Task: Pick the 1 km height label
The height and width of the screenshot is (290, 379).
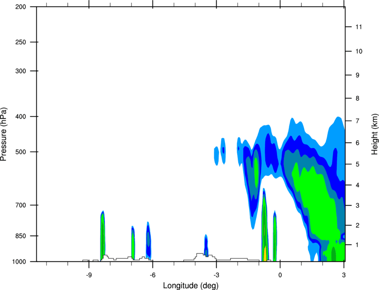Action: pos(358,245)
